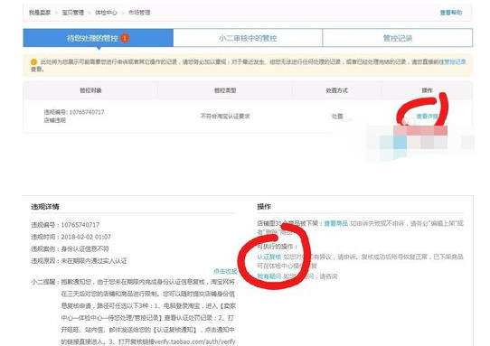This screenshot has height=346, width=490.
Task: Select the 管控对象 column header
Action: (90, 90)
